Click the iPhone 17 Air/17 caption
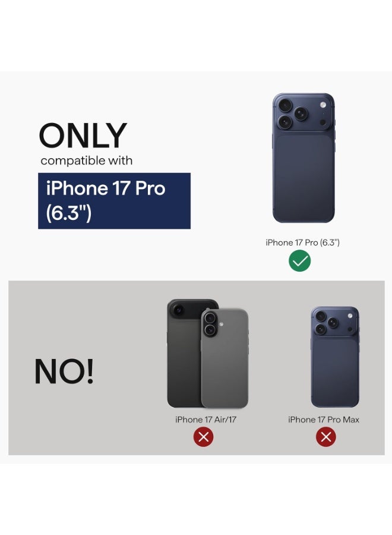Image resolution: width=392 pixels, height=535 pixels. click(x=206, y=419)
